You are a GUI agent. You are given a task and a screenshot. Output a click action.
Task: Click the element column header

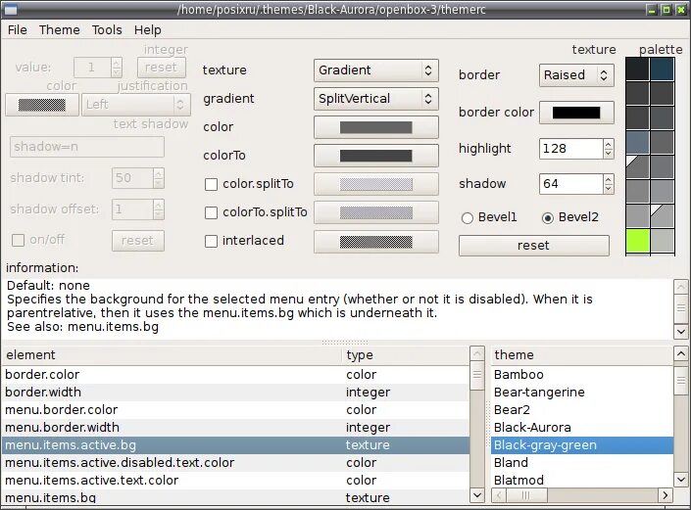tap(172, 355)
